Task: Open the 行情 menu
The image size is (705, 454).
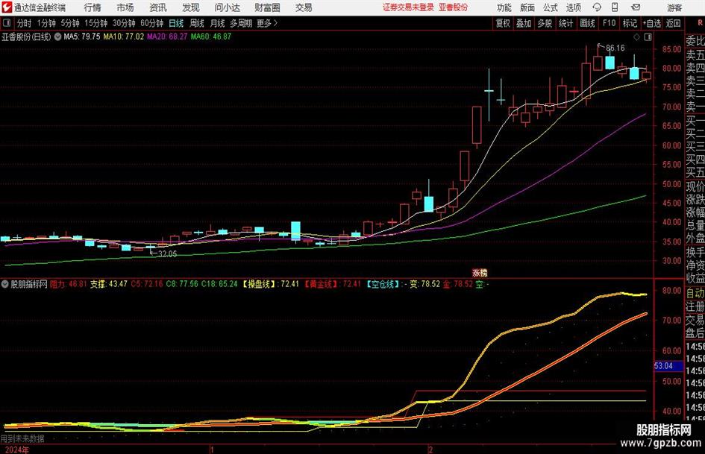Action: [93, 7]
